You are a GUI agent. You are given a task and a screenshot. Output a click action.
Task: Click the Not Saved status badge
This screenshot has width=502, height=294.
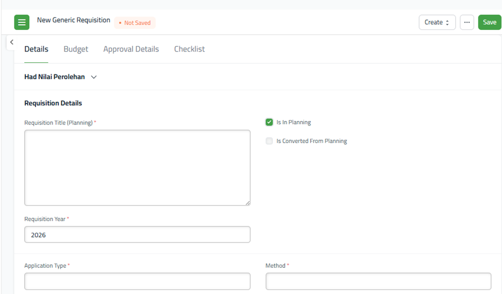click(x=135, y=23)
